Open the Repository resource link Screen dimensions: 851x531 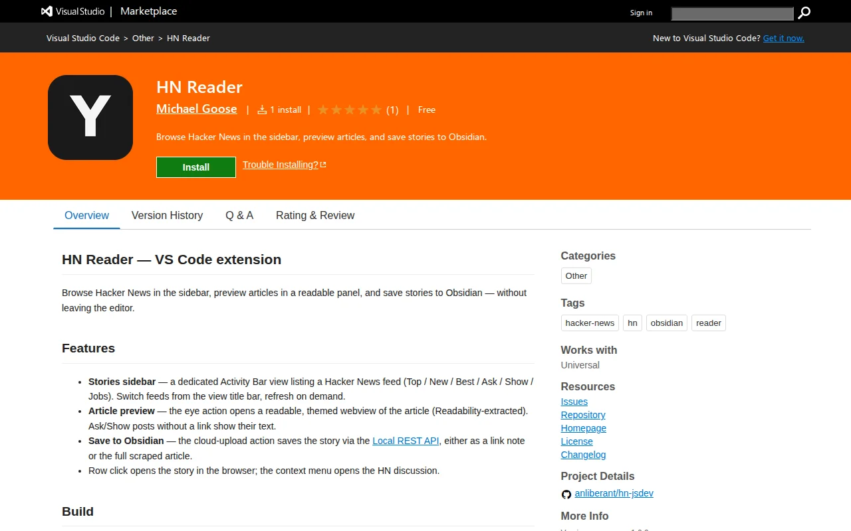pos(583,415)
